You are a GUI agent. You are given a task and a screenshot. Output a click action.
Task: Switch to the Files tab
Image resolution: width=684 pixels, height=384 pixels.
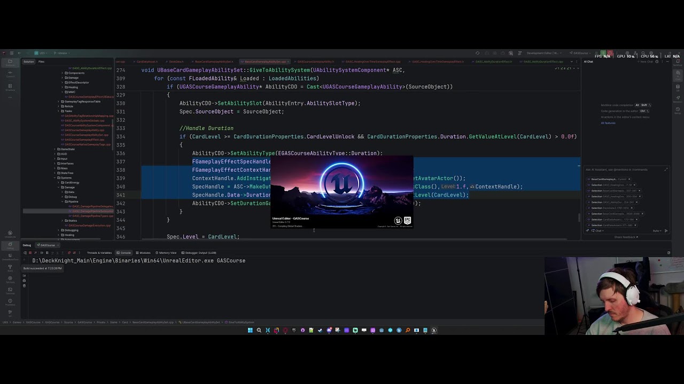[x=41, y=61]
